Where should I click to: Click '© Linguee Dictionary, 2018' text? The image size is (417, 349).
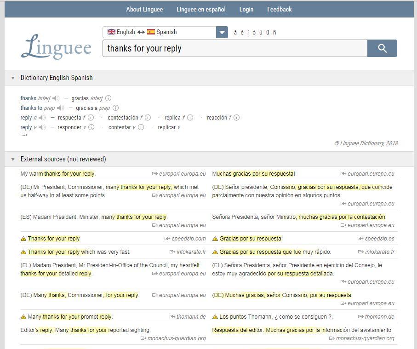[366, 143]
